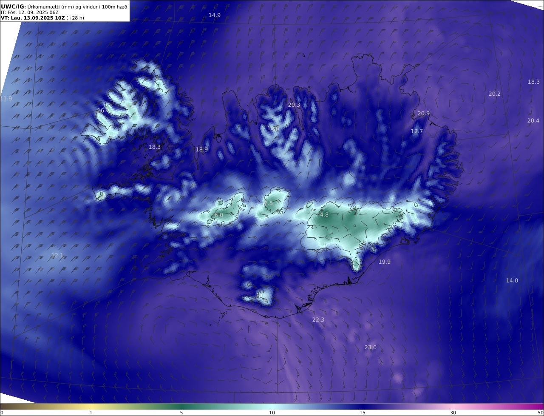Click the 0 tick on the color scale
Screen dimensions: 544x416
[x=2, y=413]
